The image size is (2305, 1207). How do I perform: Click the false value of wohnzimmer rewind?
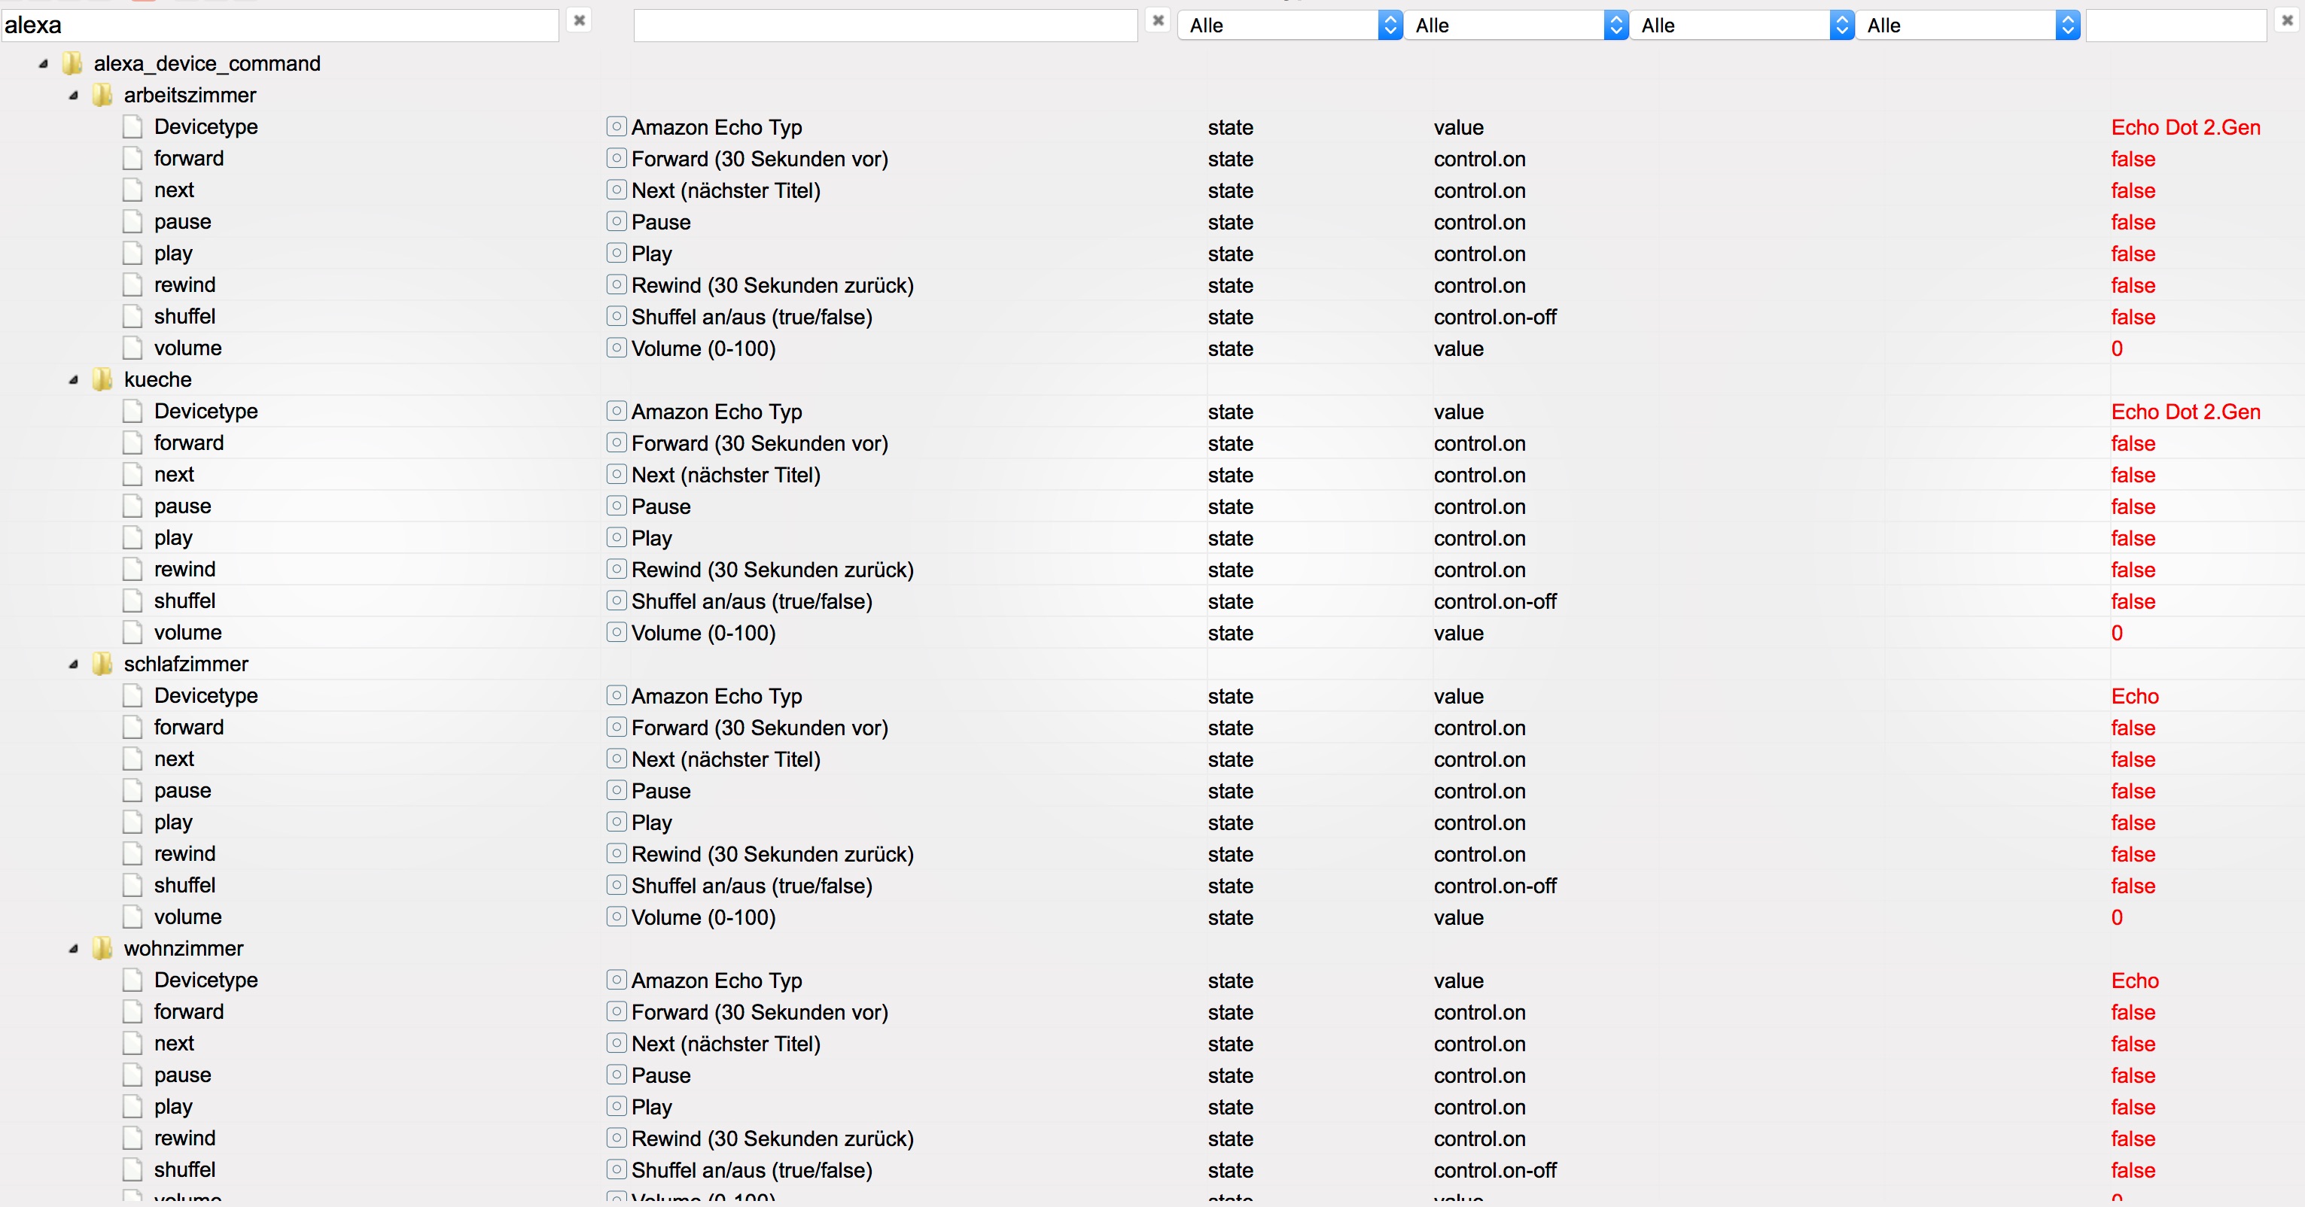[x=2133, y=1138]
